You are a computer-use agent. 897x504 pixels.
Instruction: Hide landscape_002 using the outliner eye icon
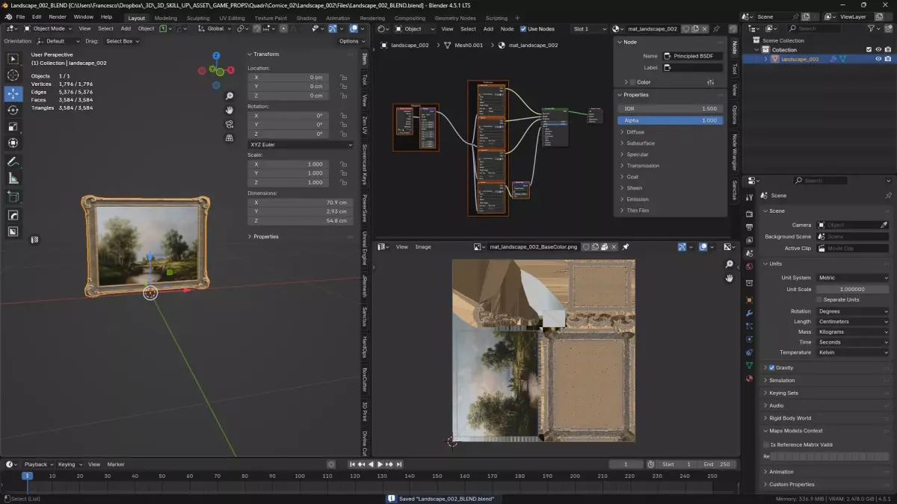(878, 59)
